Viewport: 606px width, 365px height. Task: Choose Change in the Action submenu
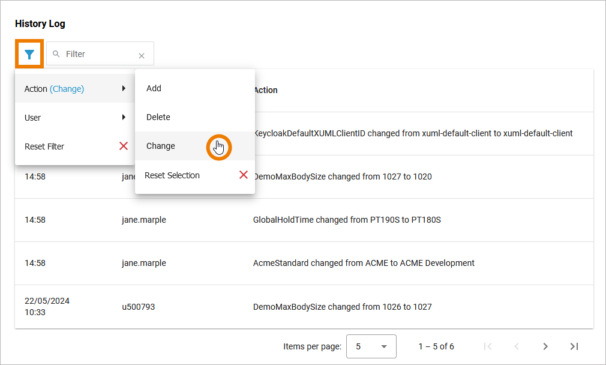coord(161,146)
